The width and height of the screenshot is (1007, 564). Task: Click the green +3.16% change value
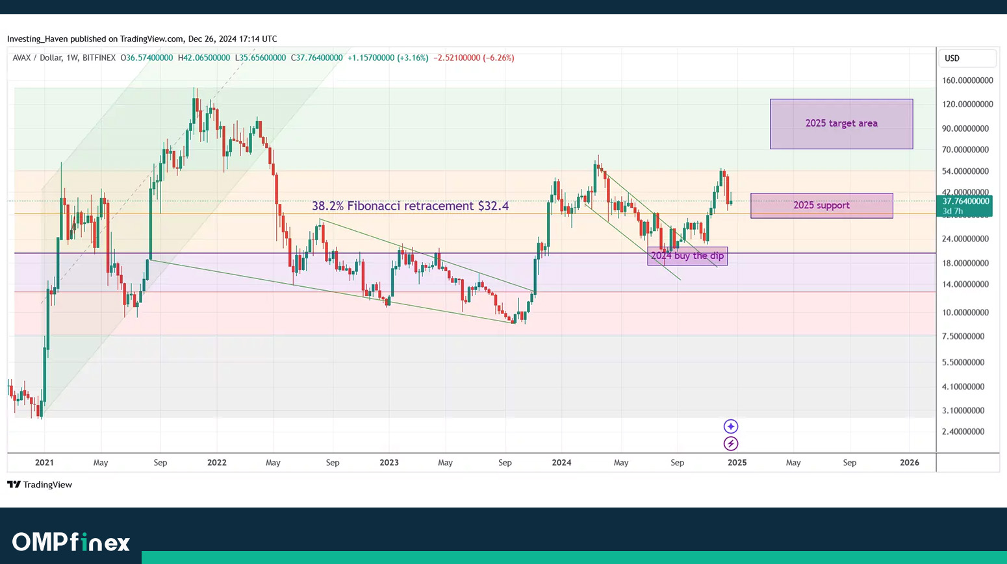413,58
